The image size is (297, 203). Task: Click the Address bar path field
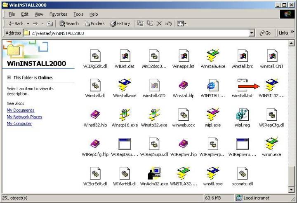(139, 33)
